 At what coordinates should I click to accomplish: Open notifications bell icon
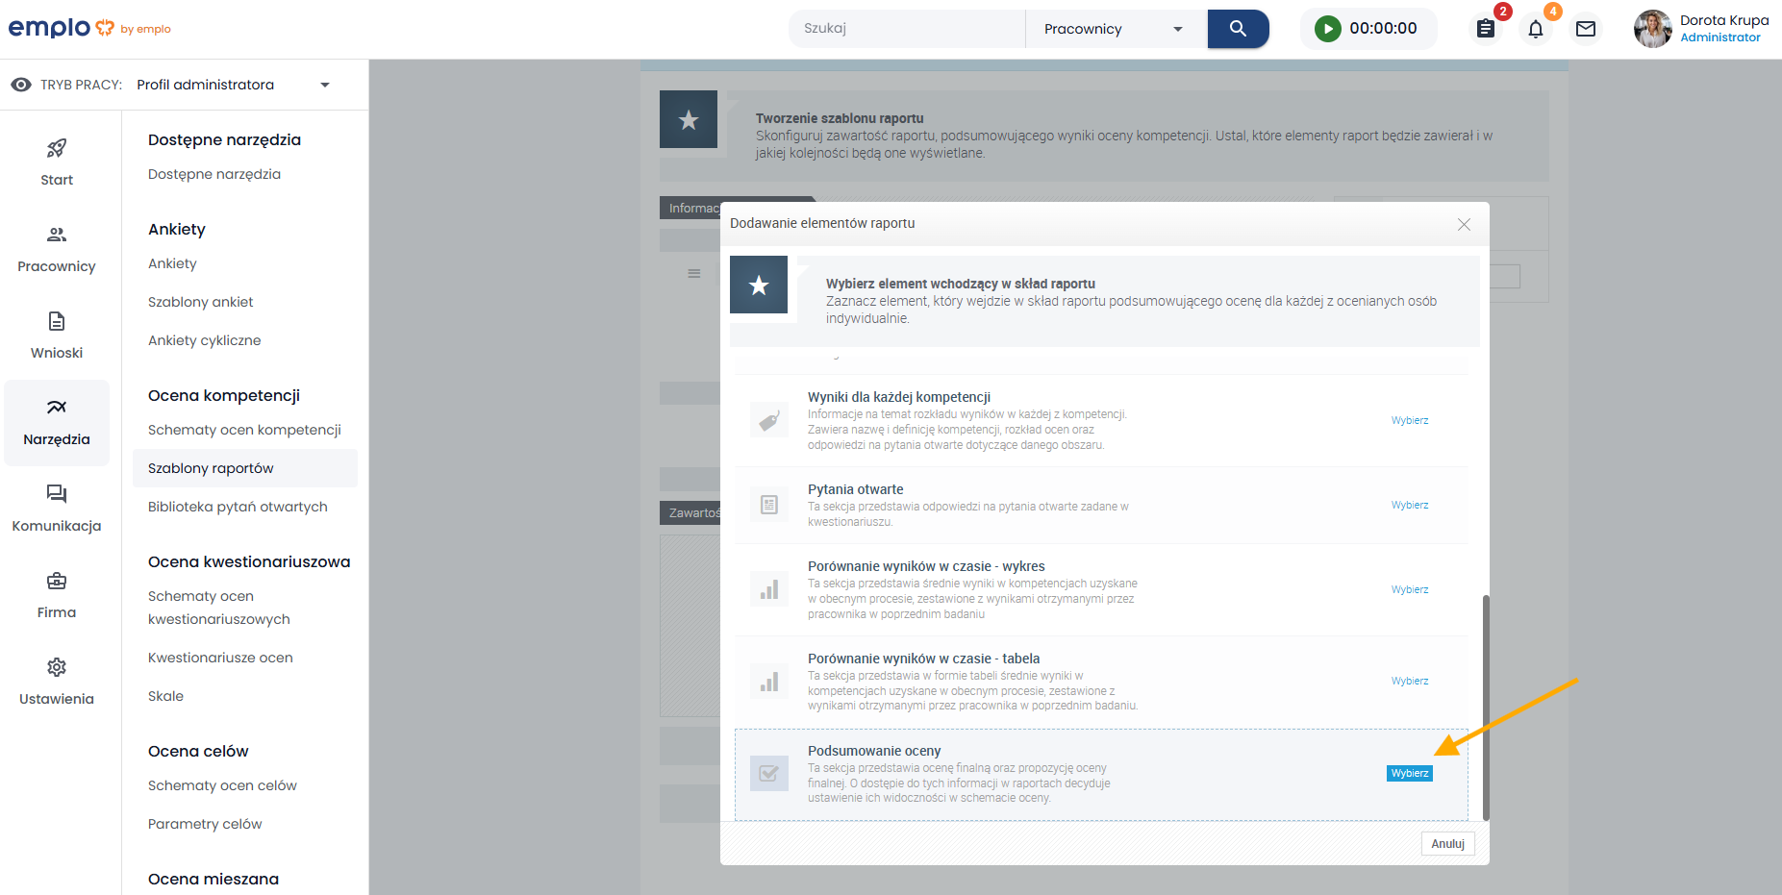pyautogui.click(x=1535, y=29)
